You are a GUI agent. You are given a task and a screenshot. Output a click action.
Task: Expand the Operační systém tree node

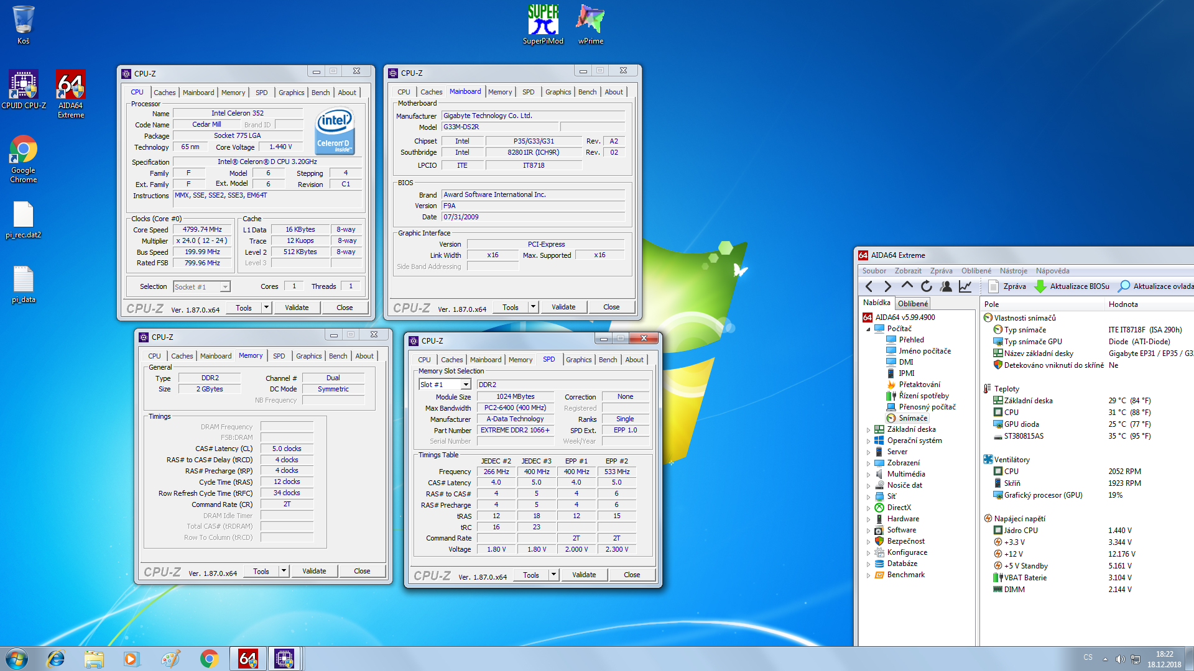[868, 440]
